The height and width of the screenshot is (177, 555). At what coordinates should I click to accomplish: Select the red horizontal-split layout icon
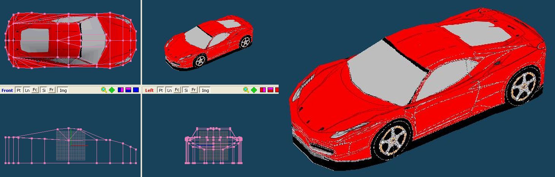pyautogui.click(x=270, y=90)
